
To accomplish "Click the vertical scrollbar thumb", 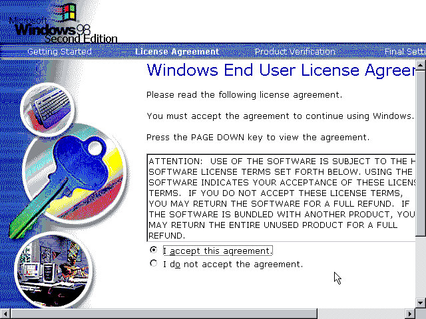I will pyautogui.click(x=421, y=153).
